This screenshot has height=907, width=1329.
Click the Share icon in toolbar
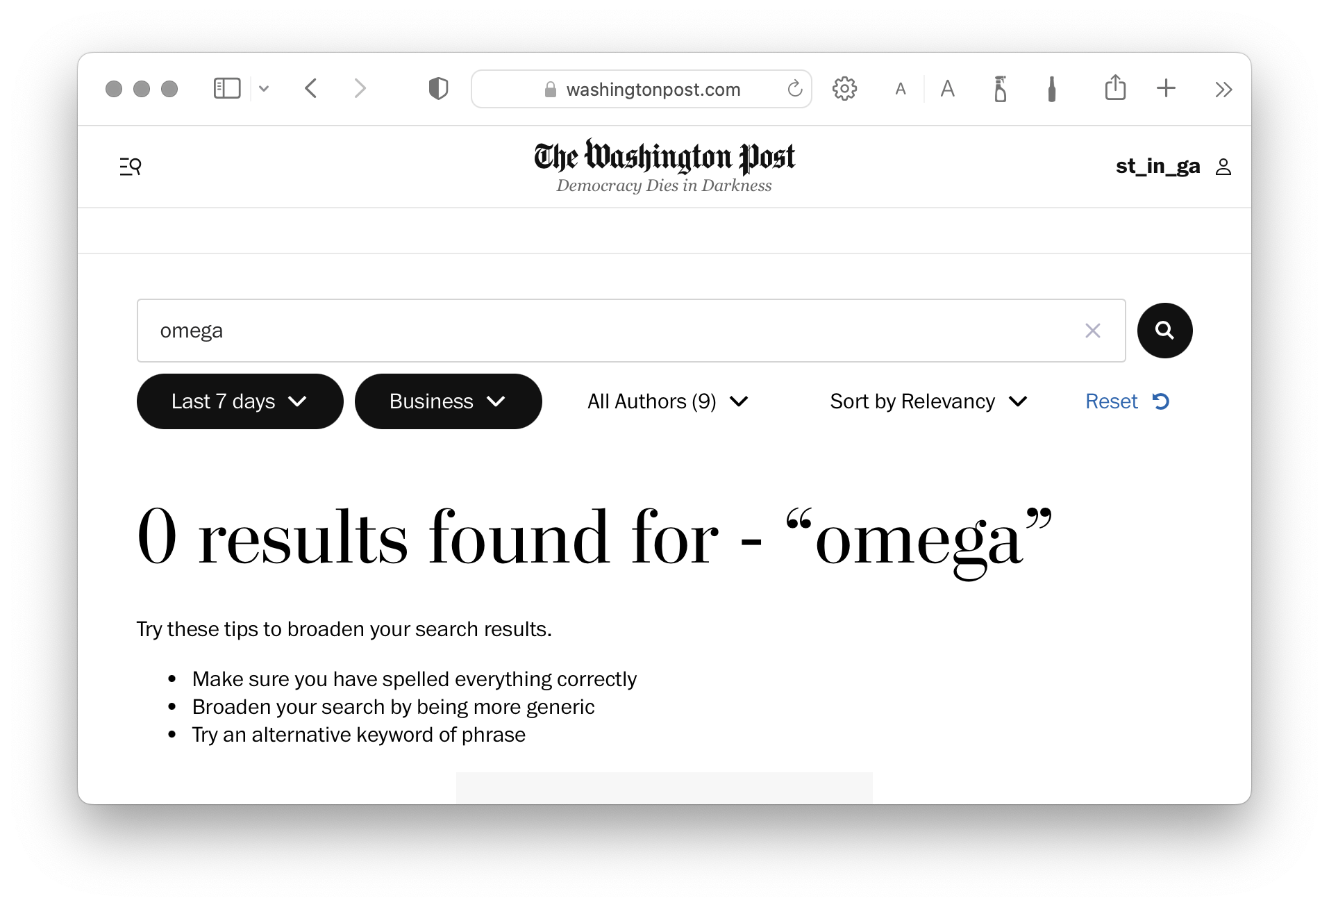[x=1115, y=88]
